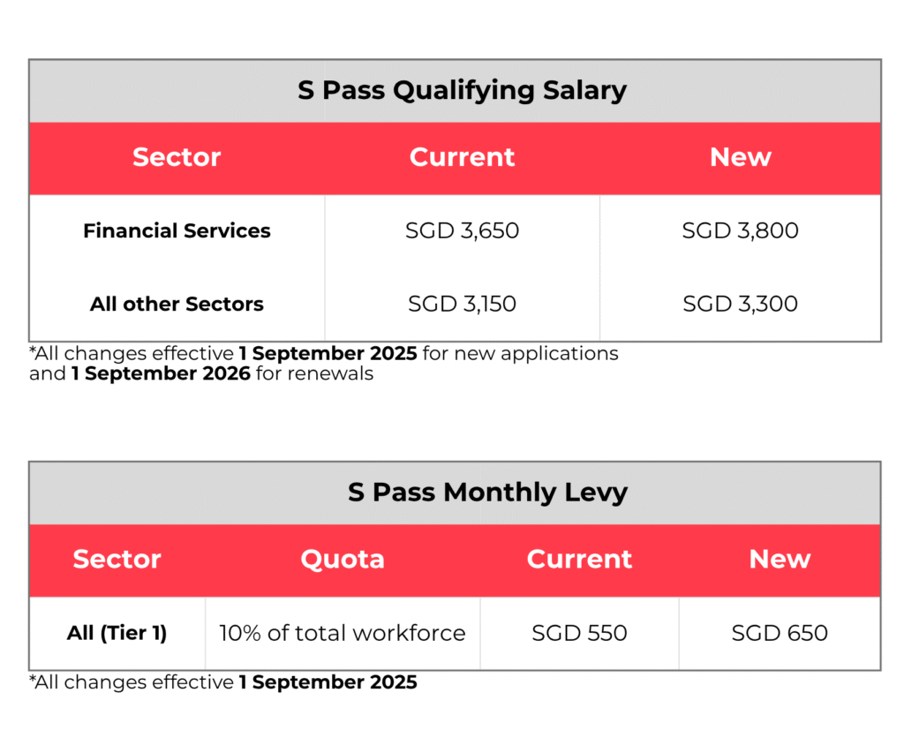Select the Sector header in salary table
The image size is (904, 745).
pos(177,157)
